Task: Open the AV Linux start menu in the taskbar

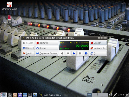Action: pyautogui.click(x=4, y=95)
